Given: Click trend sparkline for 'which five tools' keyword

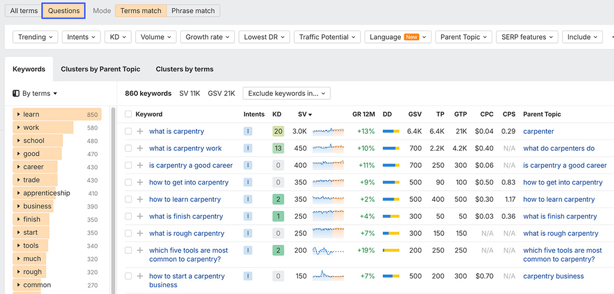Looking at the screenshot, I should coord(328,250).
